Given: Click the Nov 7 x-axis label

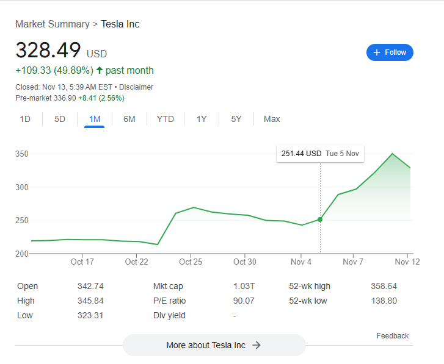Looking at the screenshot, I should (353, 262).
